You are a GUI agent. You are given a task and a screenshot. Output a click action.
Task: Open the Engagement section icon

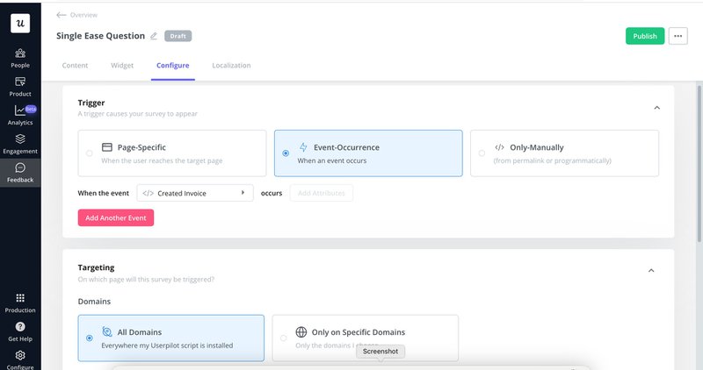(x=20, y=143)
